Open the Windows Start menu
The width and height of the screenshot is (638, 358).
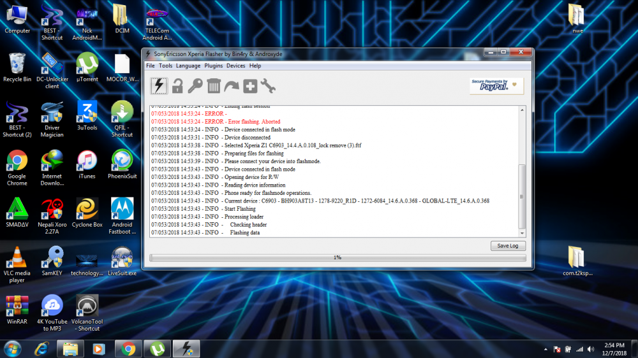click(x=13, y=348)
